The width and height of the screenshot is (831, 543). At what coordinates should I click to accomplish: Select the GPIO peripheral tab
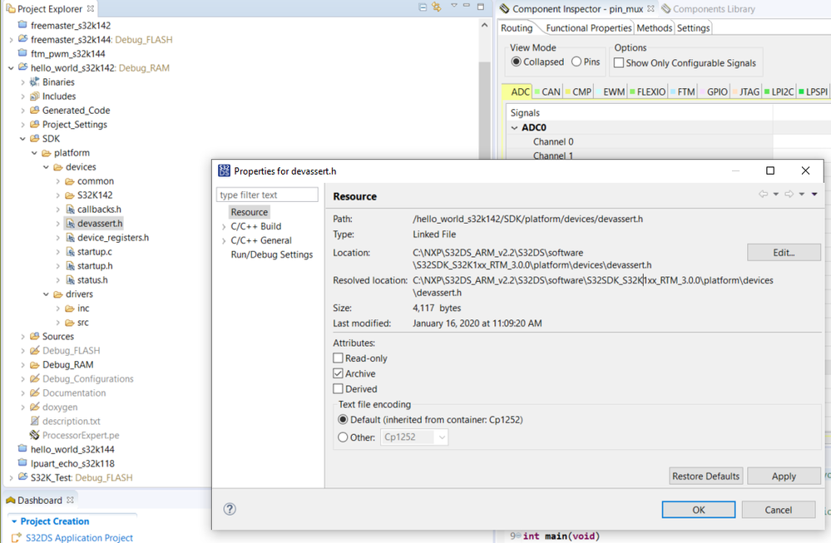coord(714,91)
